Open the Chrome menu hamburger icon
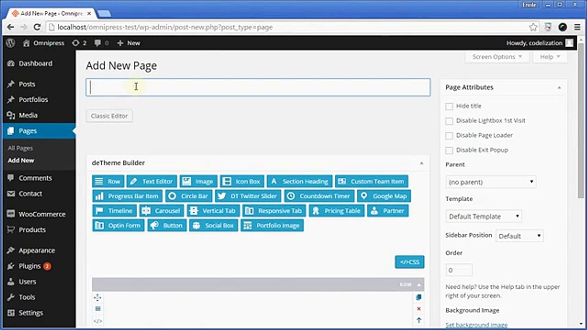 coord(577,27)
